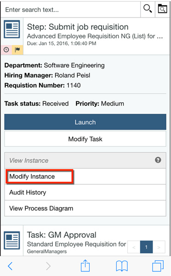
Task: Click page 1 pagination button
Action: (x=146, y=247)
